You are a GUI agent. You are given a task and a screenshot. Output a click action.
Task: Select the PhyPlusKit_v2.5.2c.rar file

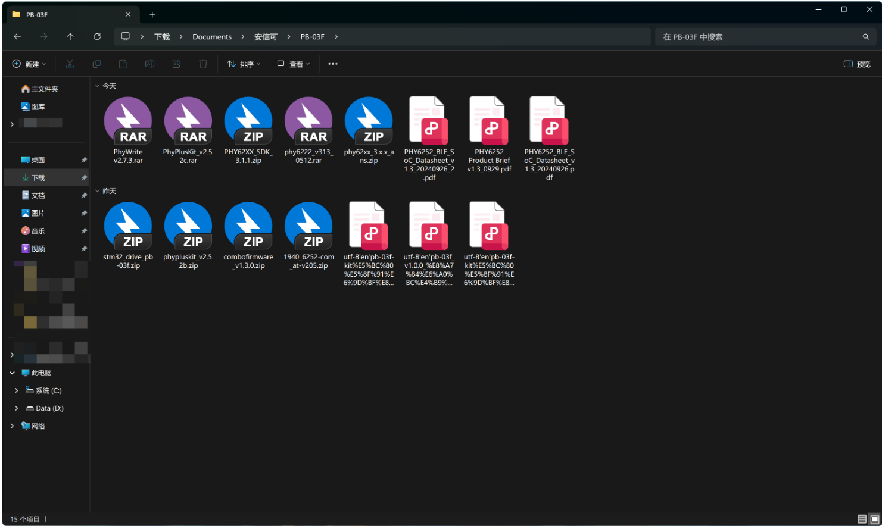coord(188,131)
